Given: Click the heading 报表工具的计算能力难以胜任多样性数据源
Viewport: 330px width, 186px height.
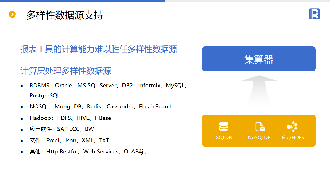Looking at the screenshot, I should (99, 49).
